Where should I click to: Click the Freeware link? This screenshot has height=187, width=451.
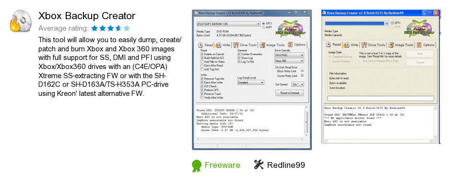[222, 165]
